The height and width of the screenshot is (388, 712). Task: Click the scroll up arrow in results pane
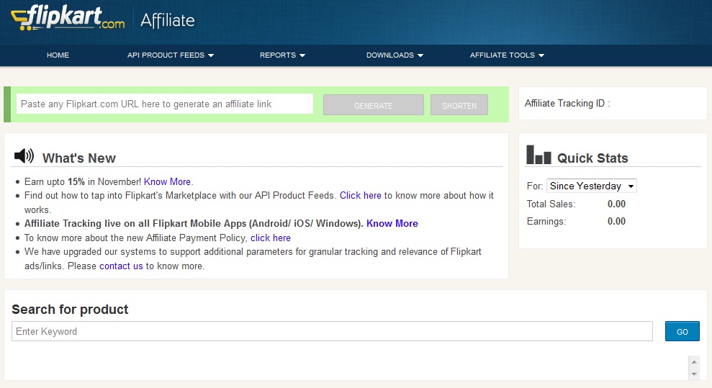(694, 362)
